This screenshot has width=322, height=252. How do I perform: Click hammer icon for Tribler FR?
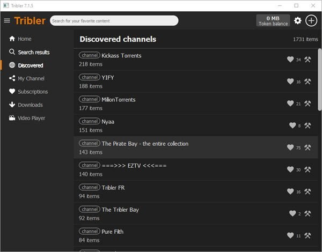point(308,191)
